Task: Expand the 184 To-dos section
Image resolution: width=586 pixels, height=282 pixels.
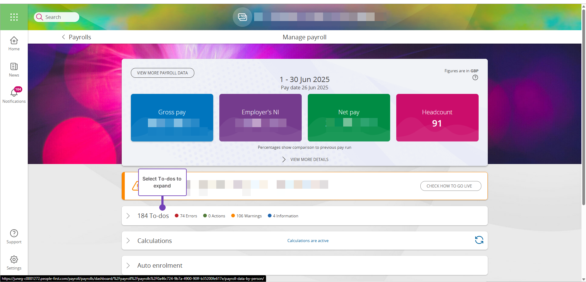Action: pos(128,216)
